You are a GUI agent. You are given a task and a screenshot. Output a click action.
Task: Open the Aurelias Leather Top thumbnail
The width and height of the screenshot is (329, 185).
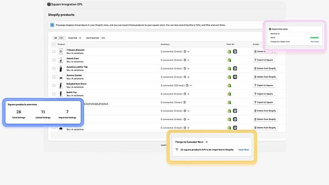coord(61,68)
